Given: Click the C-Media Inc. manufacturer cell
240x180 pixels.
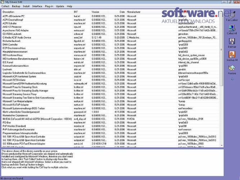Looking at the screenshot, I should click(133, 37).
